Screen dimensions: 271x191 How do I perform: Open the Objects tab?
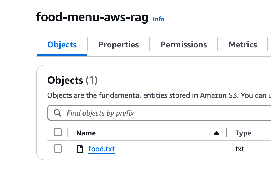pos(62,45)
